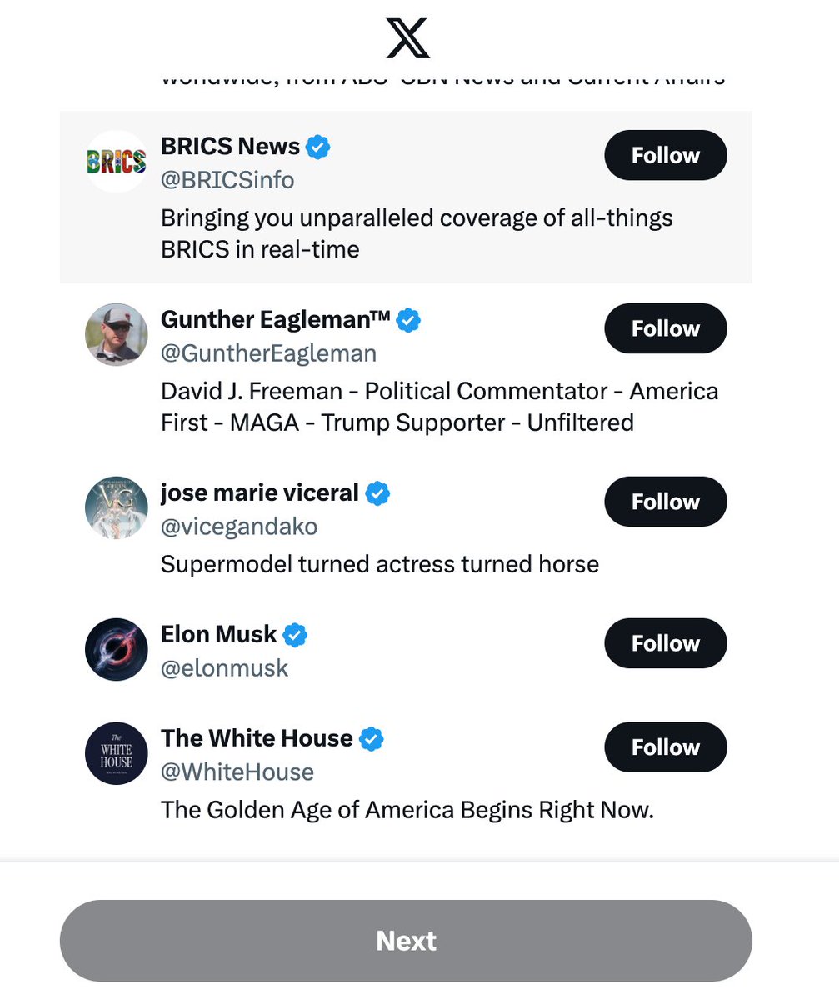Follow Gunther Eagleman™

click(x=666, y=328)
